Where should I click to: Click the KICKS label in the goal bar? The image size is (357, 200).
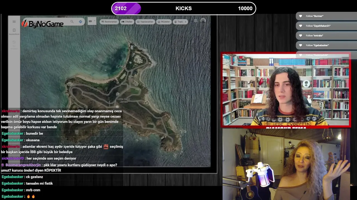tap(184, 8)
